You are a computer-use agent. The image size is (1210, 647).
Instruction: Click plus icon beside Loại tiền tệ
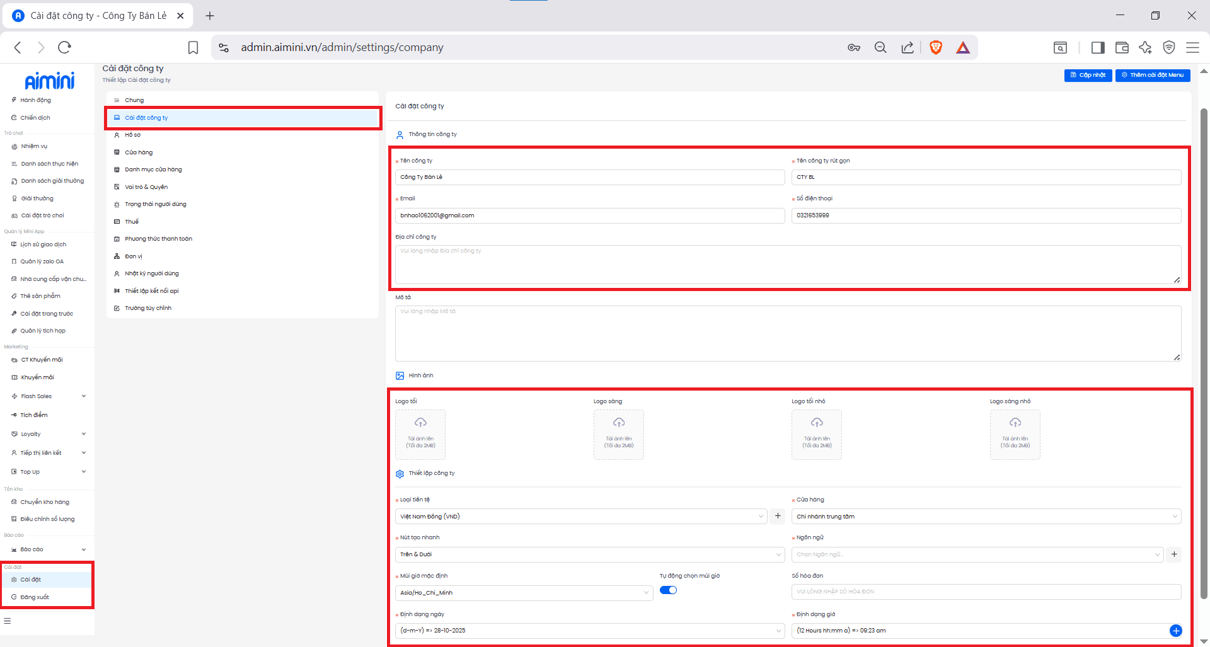[778, 516]
